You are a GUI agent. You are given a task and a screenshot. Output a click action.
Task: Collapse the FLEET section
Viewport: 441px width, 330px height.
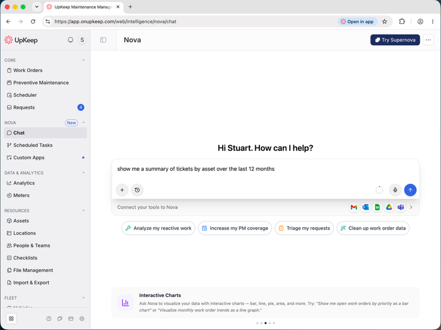pyautogui.click(x=83, y=298)
